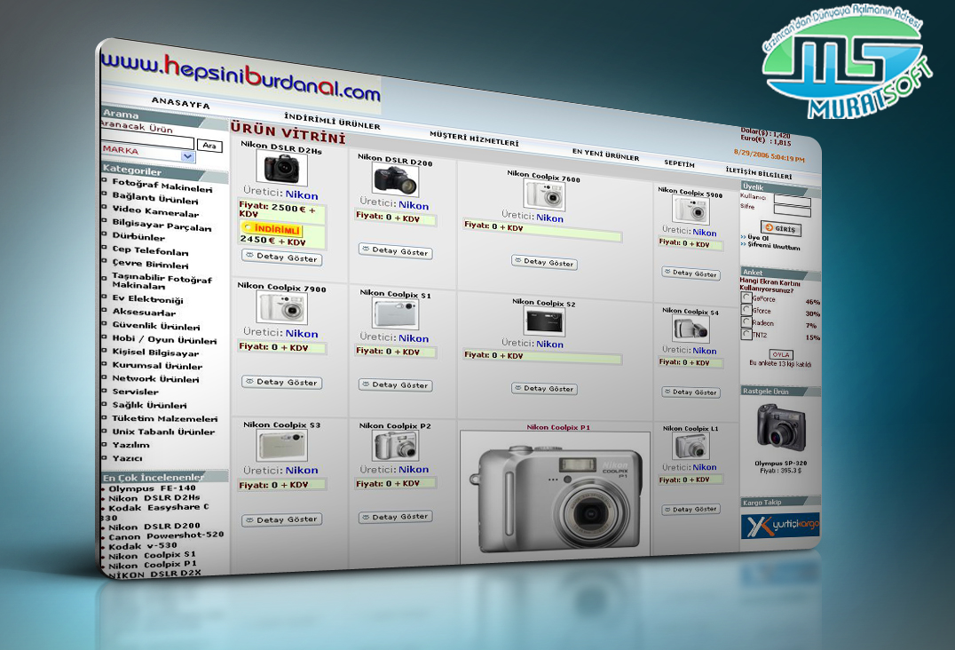This screenshot has width=955, height=650.
Task: Click Detay Göster for Nikon Coolpix 7900
Action: point(281,383)
